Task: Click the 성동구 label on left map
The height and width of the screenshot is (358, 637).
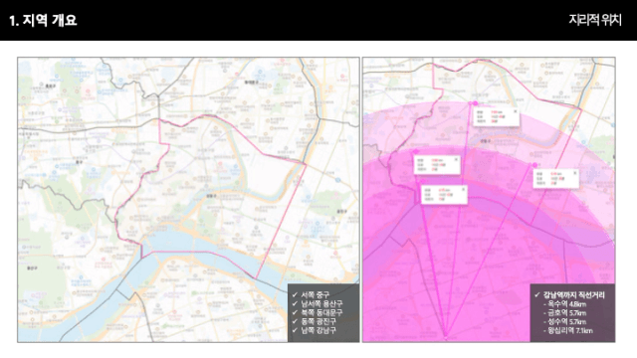Action: [x=211, y=196]
